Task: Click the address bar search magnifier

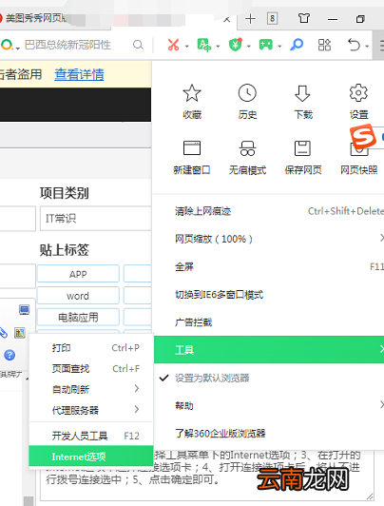Action: [138, 45]
